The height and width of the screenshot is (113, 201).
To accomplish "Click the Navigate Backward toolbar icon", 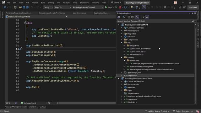I will pyautogui.click(x=5, y=7).
